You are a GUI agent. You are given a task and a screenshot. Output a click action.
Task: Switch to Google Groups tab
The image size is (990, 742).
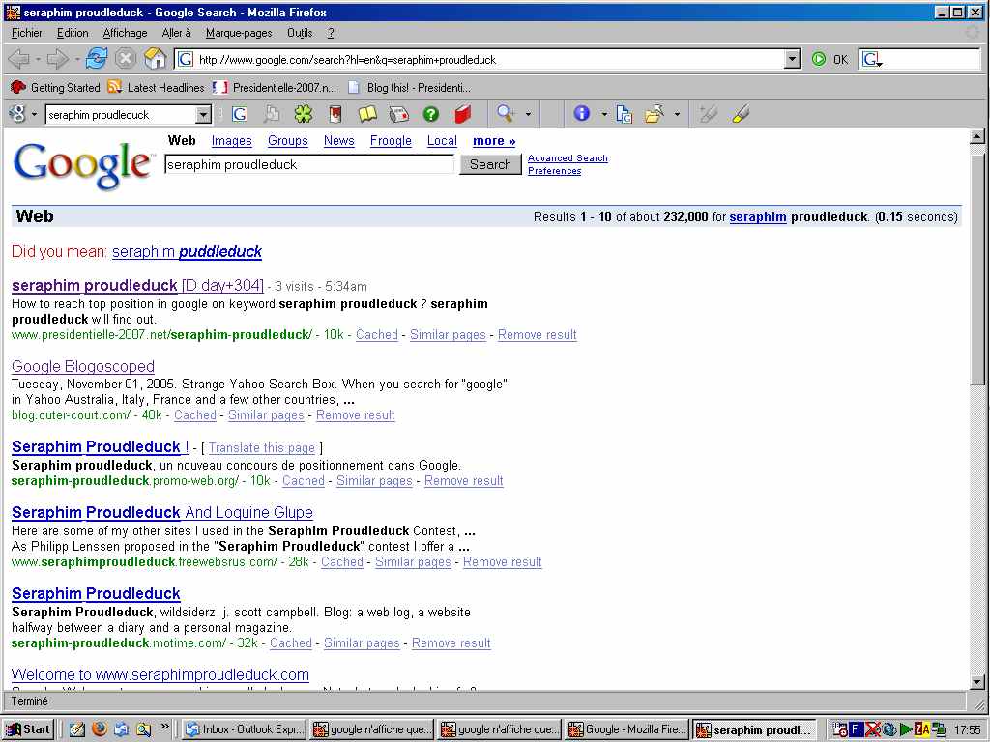(288, 141)
